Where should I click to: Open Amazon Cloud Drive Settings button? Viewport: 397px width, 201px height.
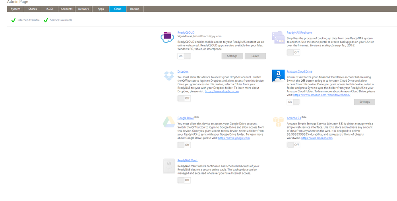[x=364, y=102]
